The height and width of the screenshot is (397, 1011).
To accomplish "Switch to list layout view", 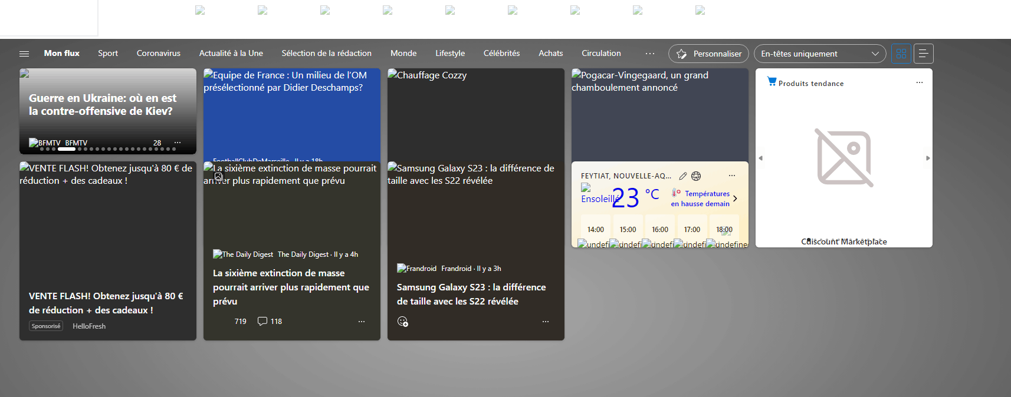I will click(924, 54).
